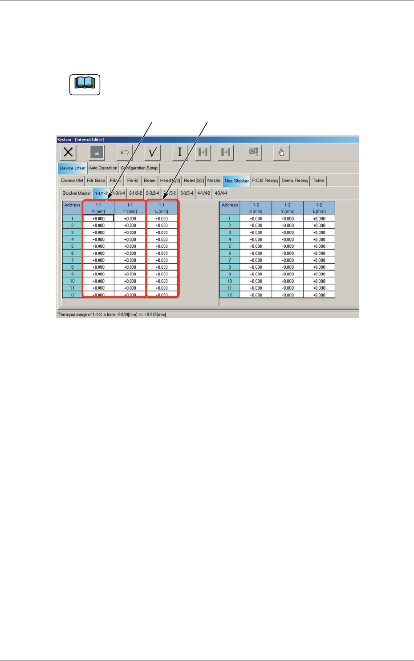Select the Noz. Stocker tab
Image resolution: width=414 pixels, height=661 pixels.
point(236,181)
